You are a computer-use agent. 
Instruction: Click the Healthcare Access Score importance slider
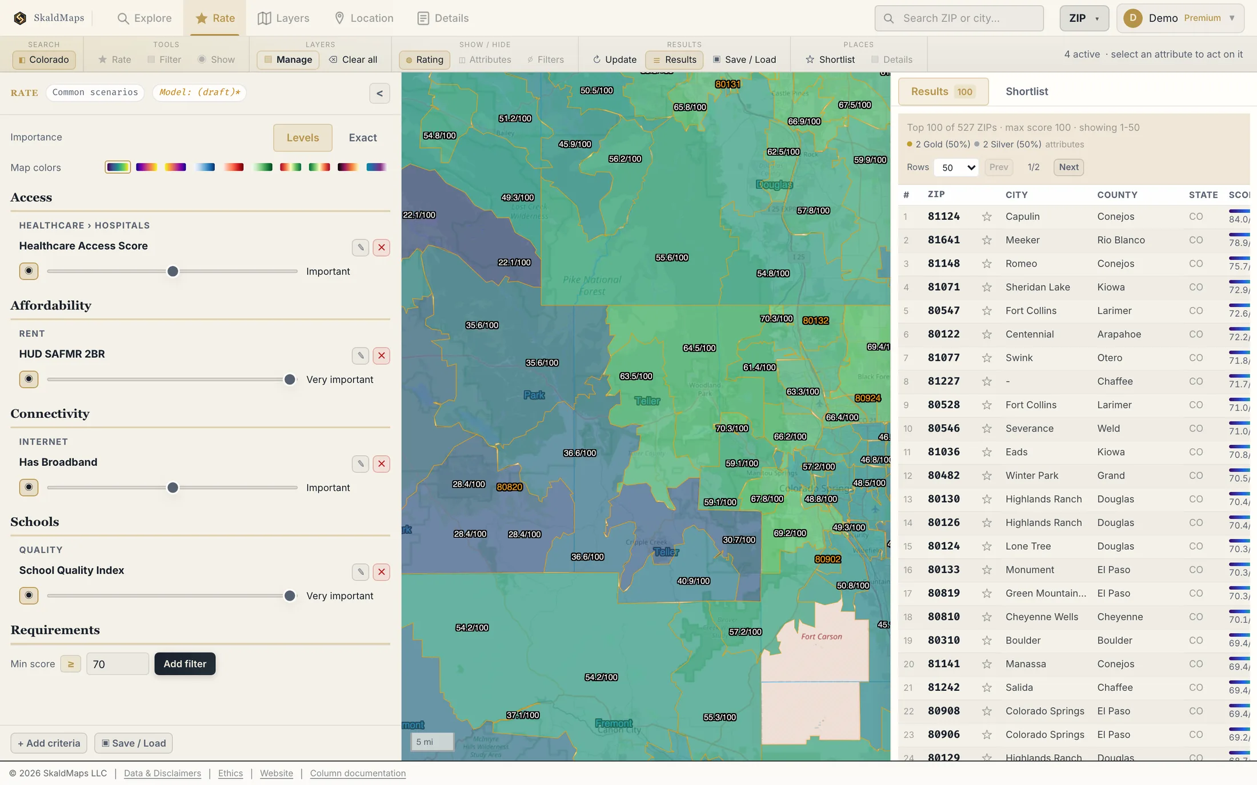pos(173,271)
